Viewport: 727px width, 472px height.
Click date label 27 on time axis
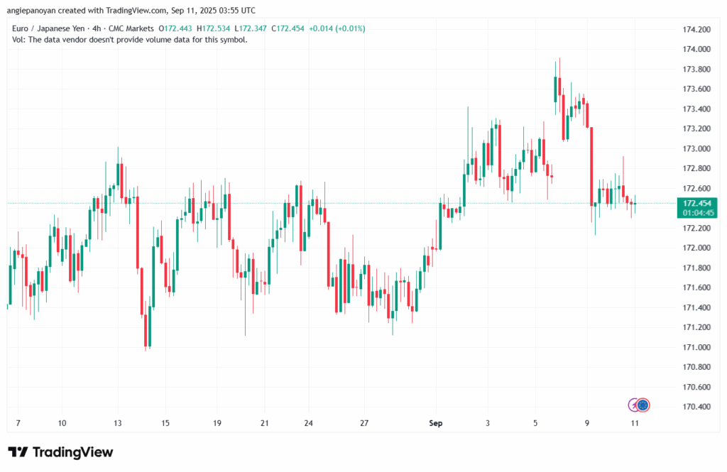[364, 423]
